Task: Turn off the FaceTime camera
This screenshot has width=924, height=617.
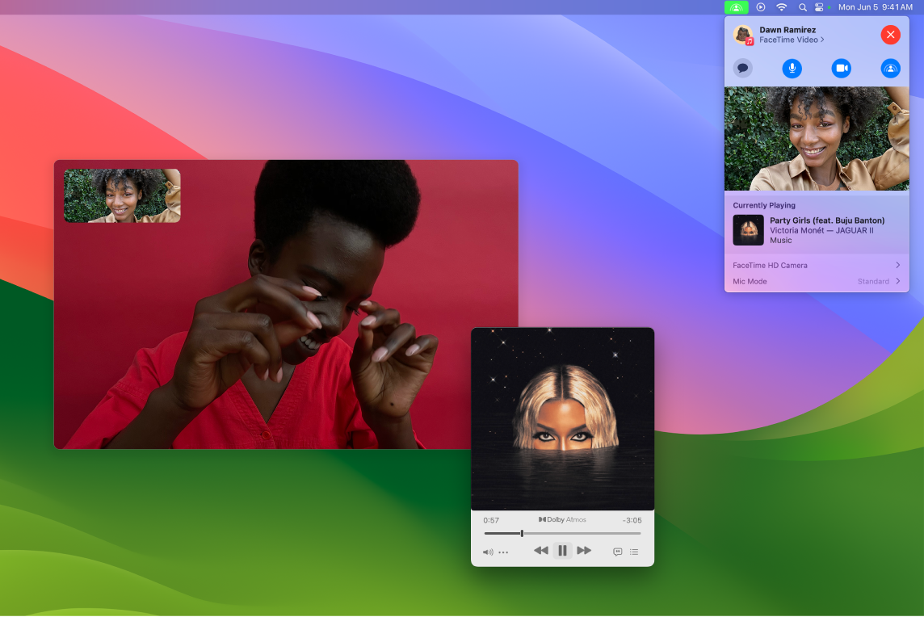Action: [x=841, y=68]
